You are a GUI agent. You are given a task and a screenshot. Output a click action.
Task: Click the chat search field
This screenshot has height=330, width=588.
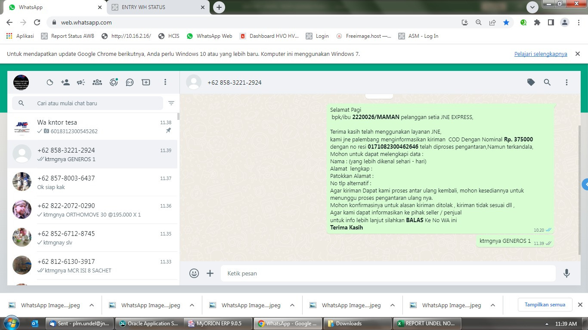pyautogui.click(x=88, y=103)
